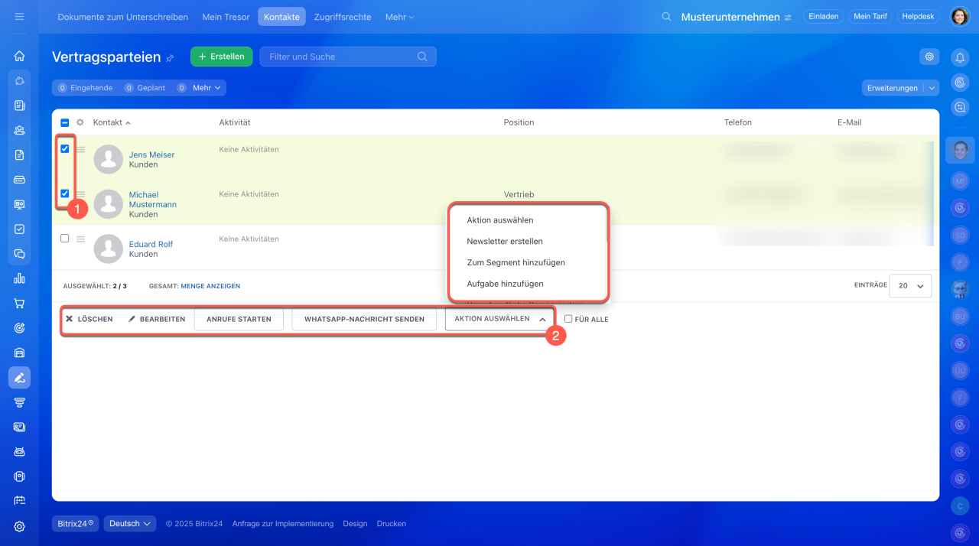This screenshot has height=546, width=979.
Task: Click the green Erstellen button
Action: click(x=221, y=57)
